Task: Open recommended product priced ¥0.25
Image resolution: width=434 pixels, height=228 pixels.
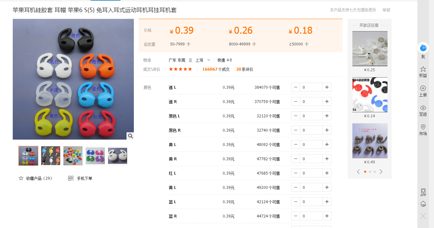Action: click(x=370, y=49)
